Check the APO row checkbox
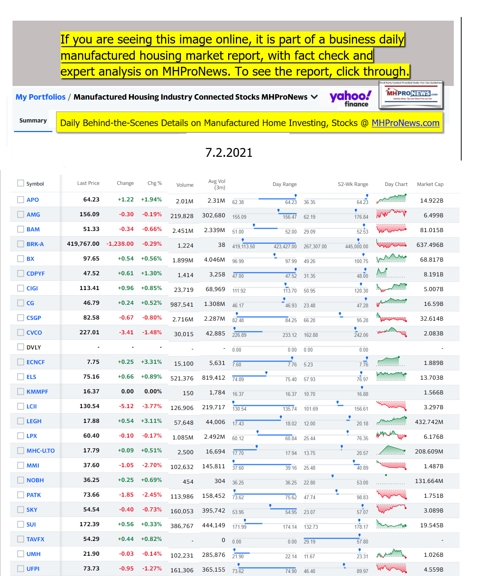The height and width of the screenshot is (576, 484). [21, 200]
